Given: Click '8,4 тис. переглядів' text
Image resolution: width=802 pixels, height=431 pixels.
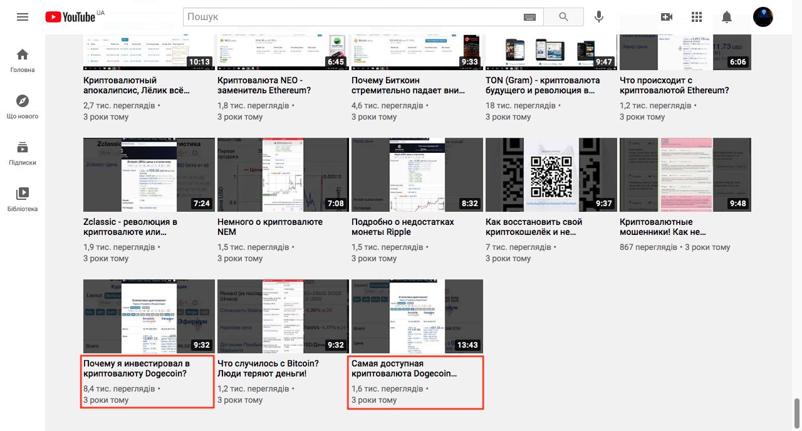Looking at the screenshot, I should (x=119, y=389).
